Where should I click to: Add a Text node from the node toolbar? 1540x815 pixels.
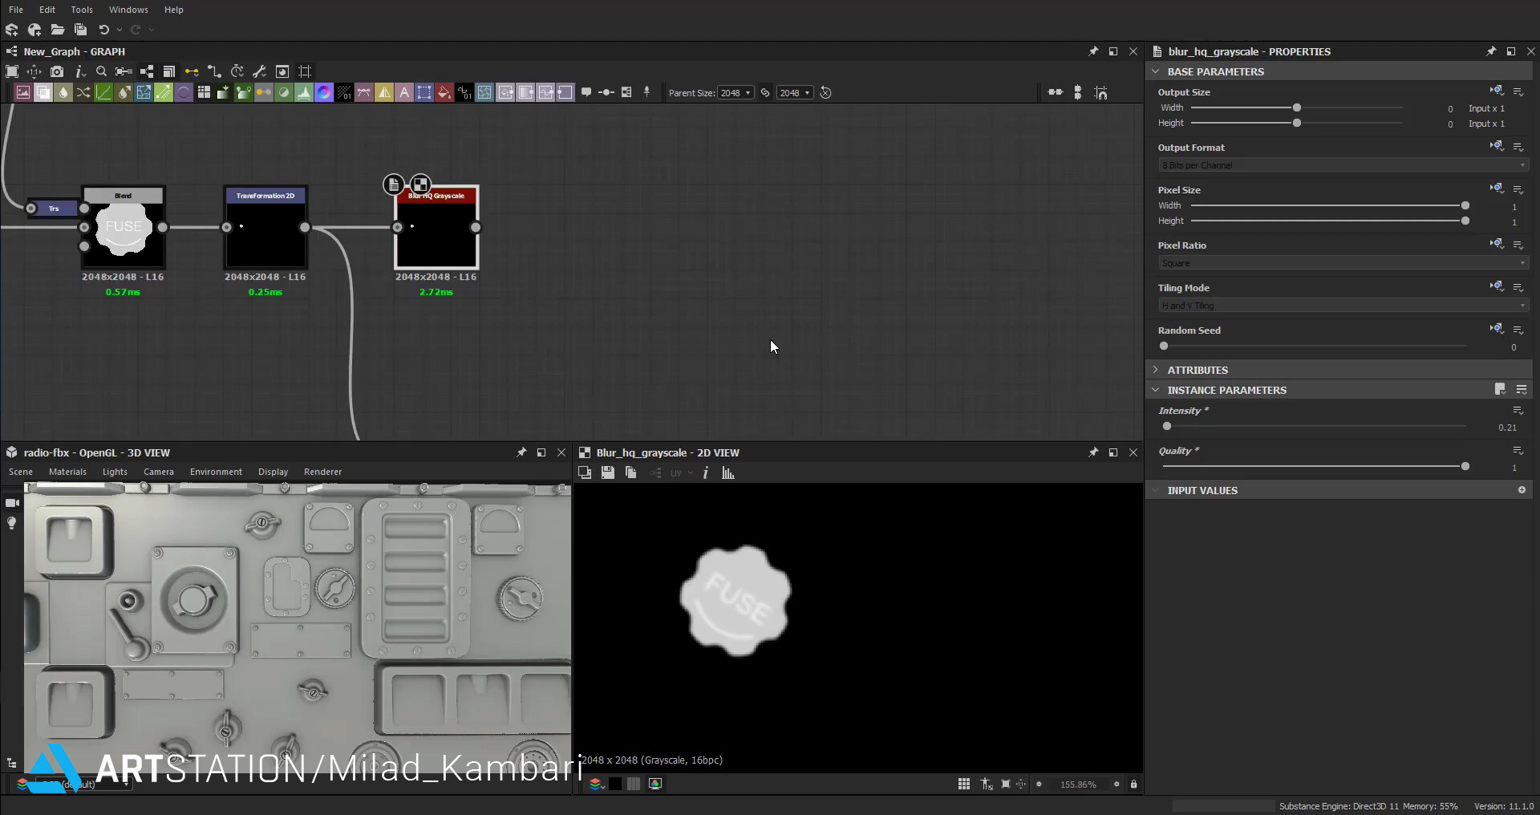pos(404,92)
